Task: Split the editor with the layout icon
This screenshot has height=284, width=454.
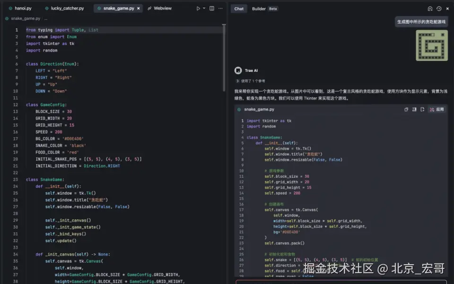Action: point(212,9)
